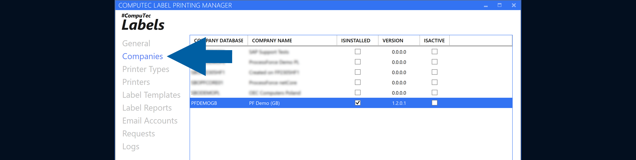
Task: Uncheck ISINSTALLED for PF Demo (GB)
Action: [x=358, y=103]
